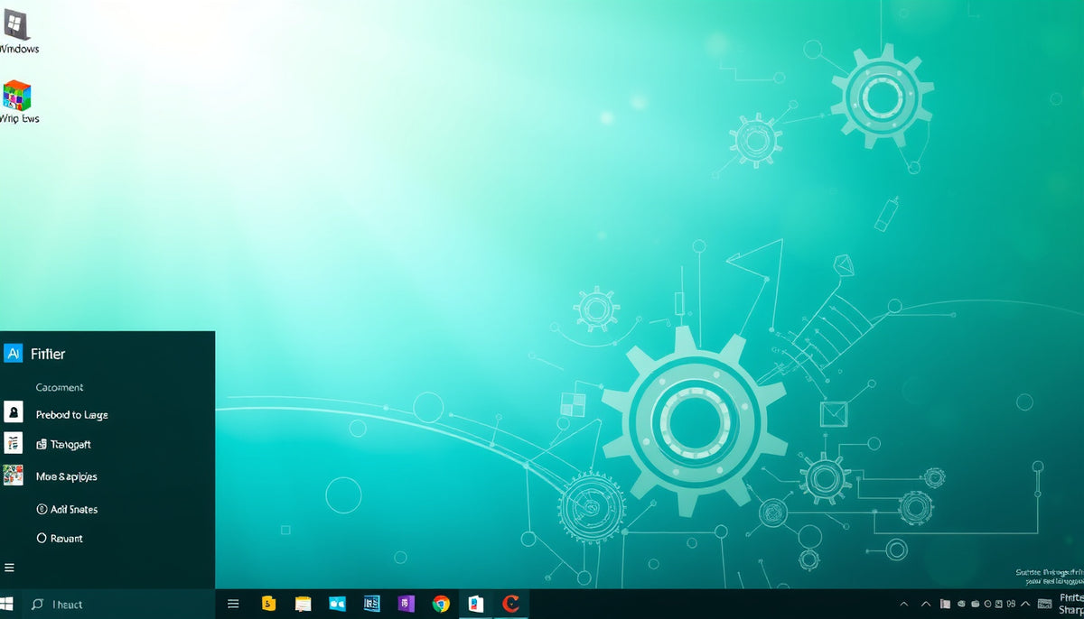Open the blue movie app on the taskbar
1084x619 pixels.
(337, 603)
